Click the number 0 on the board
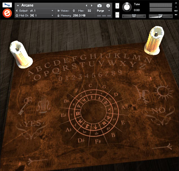The image size is (179, 171). click(60, 79)
